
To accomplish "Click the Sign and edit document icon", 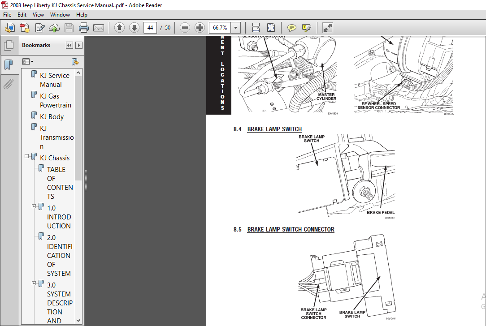I will pyautogui.click(x=39, y=28).
